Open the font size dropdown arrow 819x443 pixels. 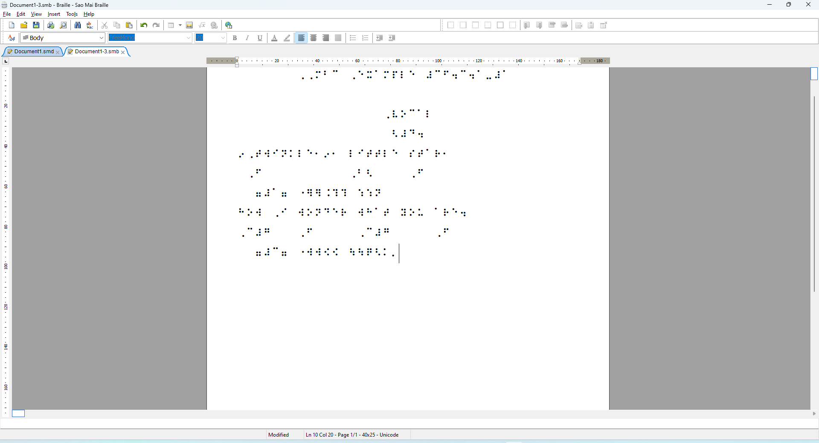point(223,38)
